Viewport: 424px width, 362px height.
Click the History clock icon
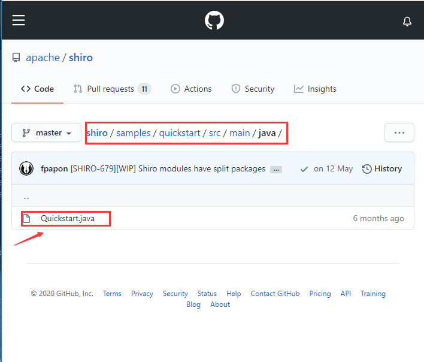tap(367, 169)
